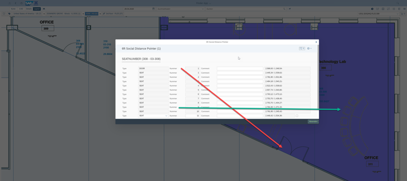Close the 6ft Social Distance Pointer dialog

tap(316, 42)
